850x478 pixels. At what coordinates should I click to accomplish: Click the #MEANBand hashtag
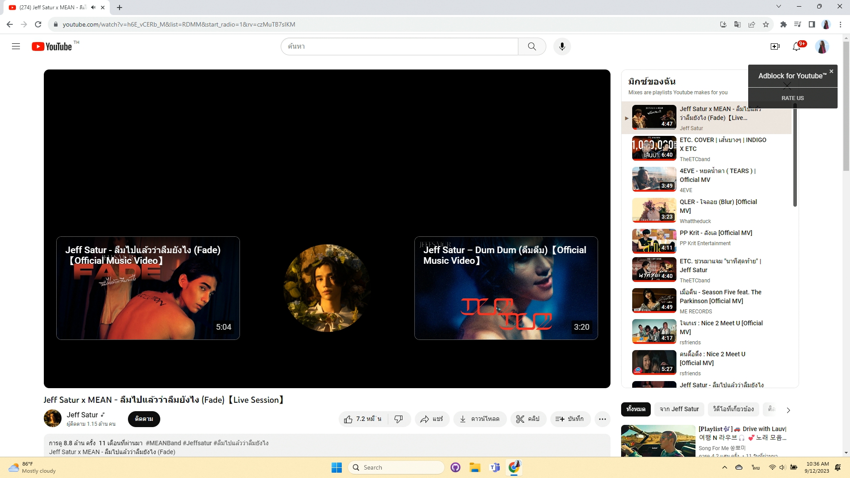click(163, 443)
